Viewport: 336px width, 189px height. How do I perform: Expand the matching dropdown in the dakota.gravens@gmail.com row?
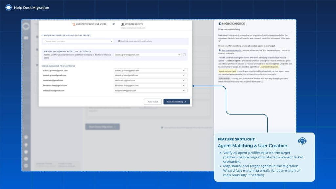(150, 70)
